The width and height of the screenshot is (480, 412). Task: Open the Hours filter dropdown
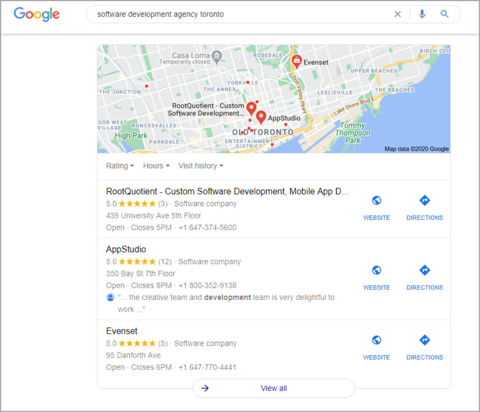156,166
